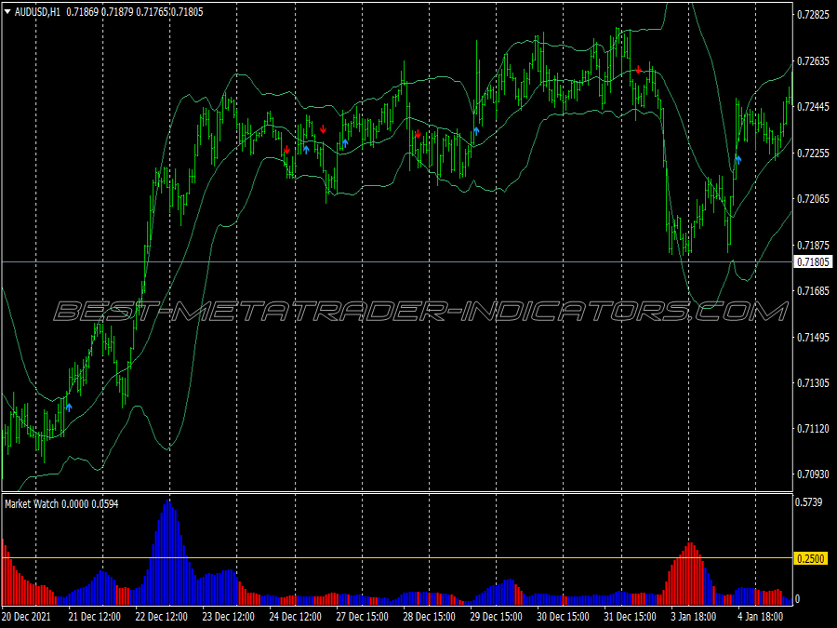Click the 0.71120 price axis value

click(x=814, y=429)
